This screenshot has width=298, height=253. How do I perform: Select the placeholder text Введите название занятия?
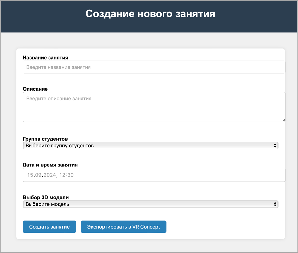[59, 67]
